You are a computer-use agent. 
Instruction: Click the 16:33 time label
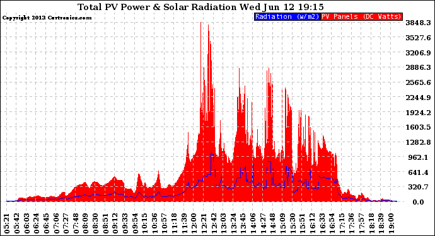coord(322,223)
